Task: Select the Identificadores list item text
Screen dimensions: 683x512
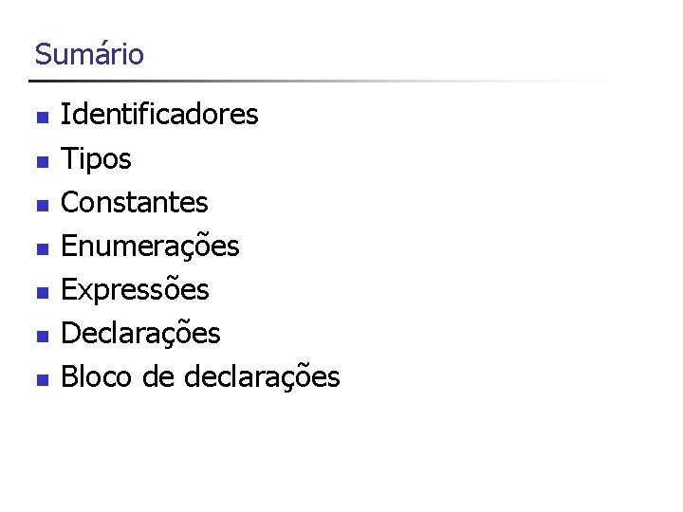Action: coord(159,115)
